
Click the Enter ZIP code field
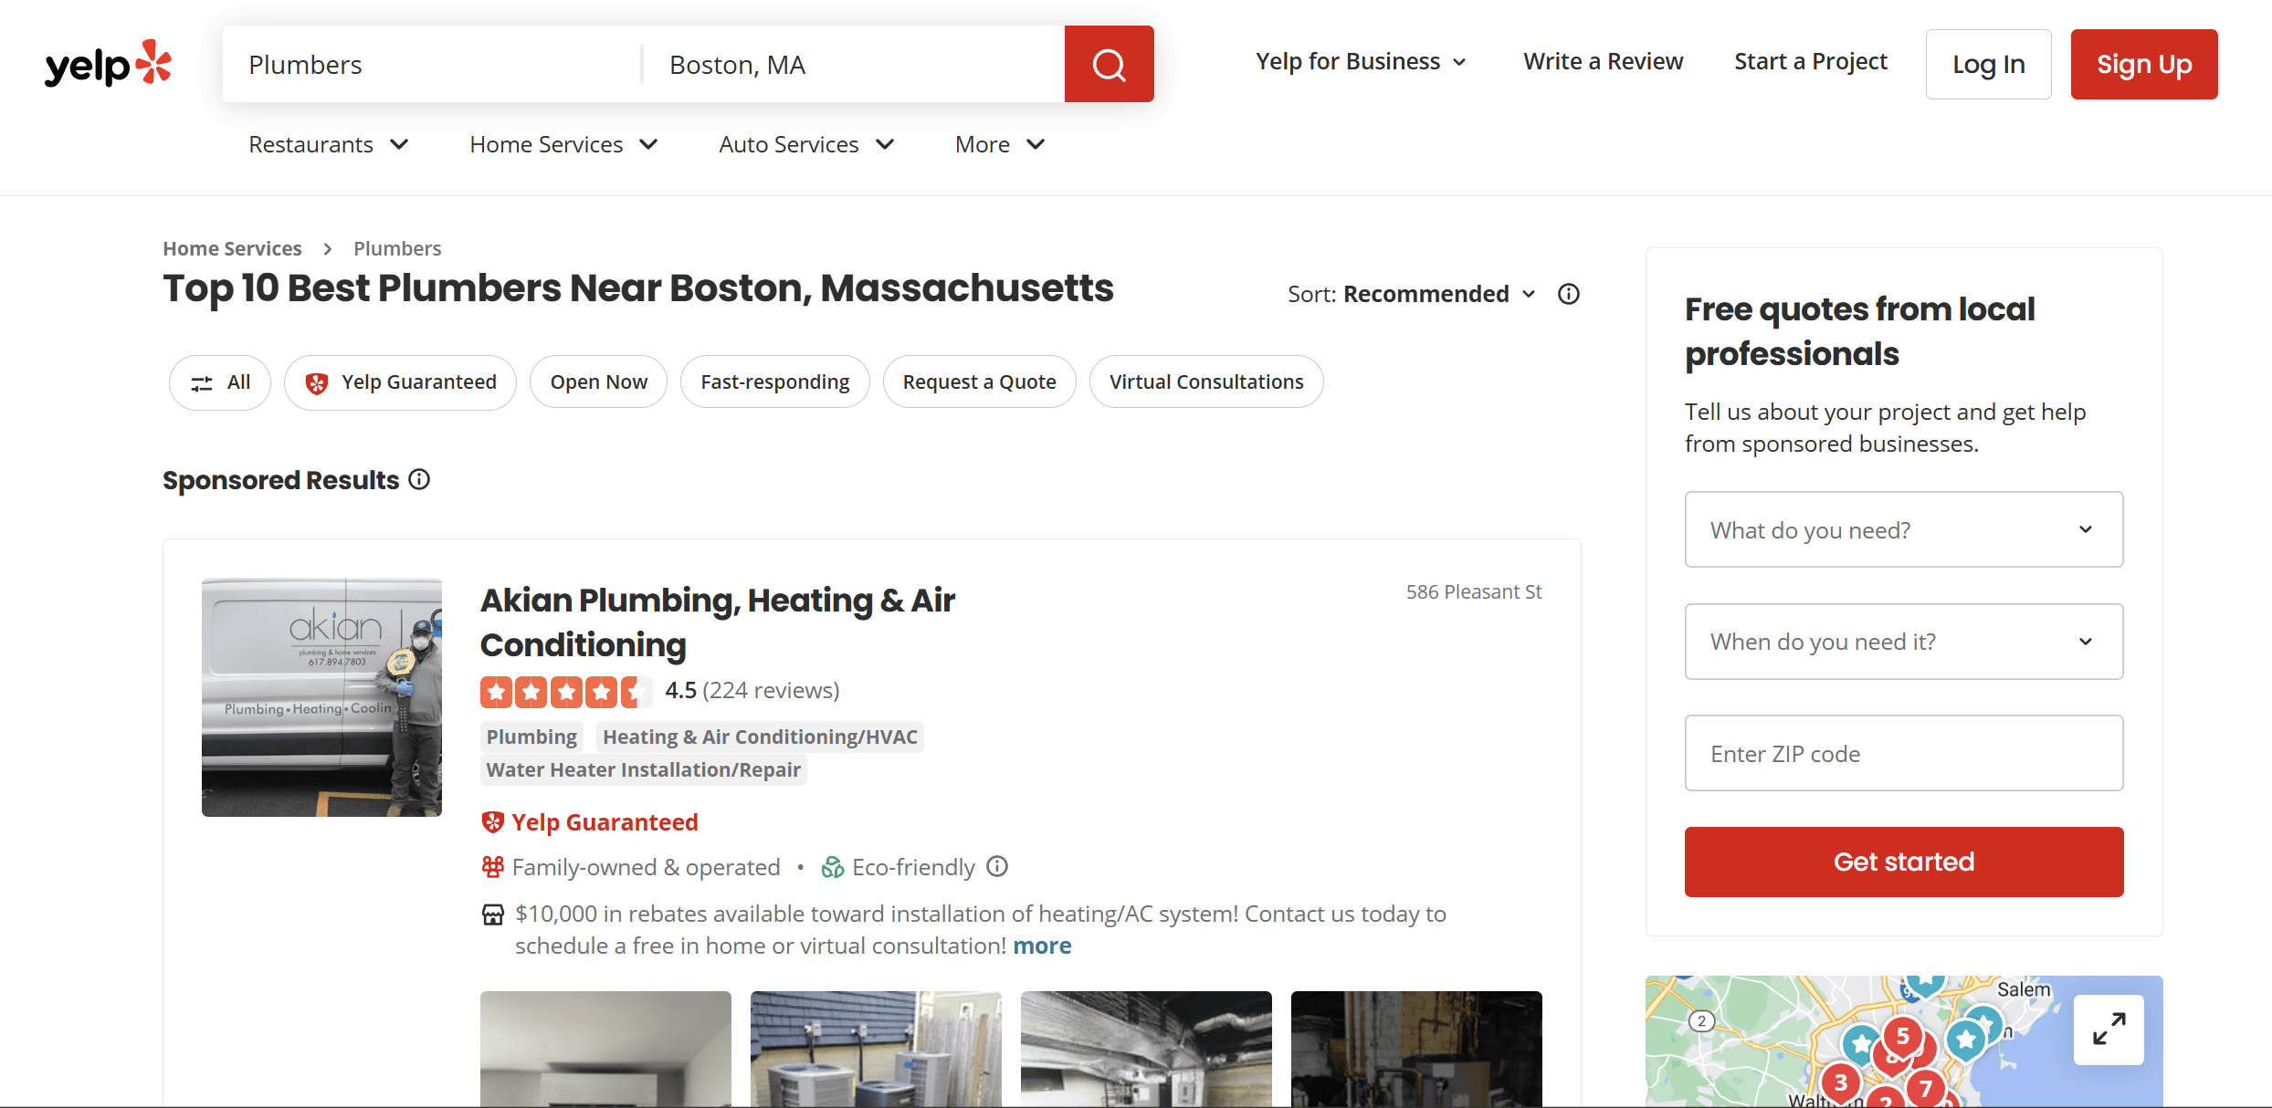(x=1904, y=753)
